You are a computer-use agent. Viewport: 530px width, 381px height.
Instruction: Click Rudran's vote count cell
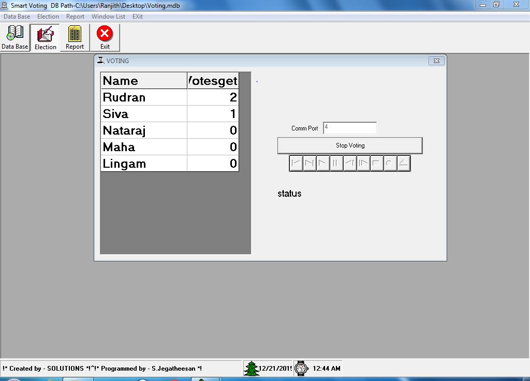click(213, 97)
